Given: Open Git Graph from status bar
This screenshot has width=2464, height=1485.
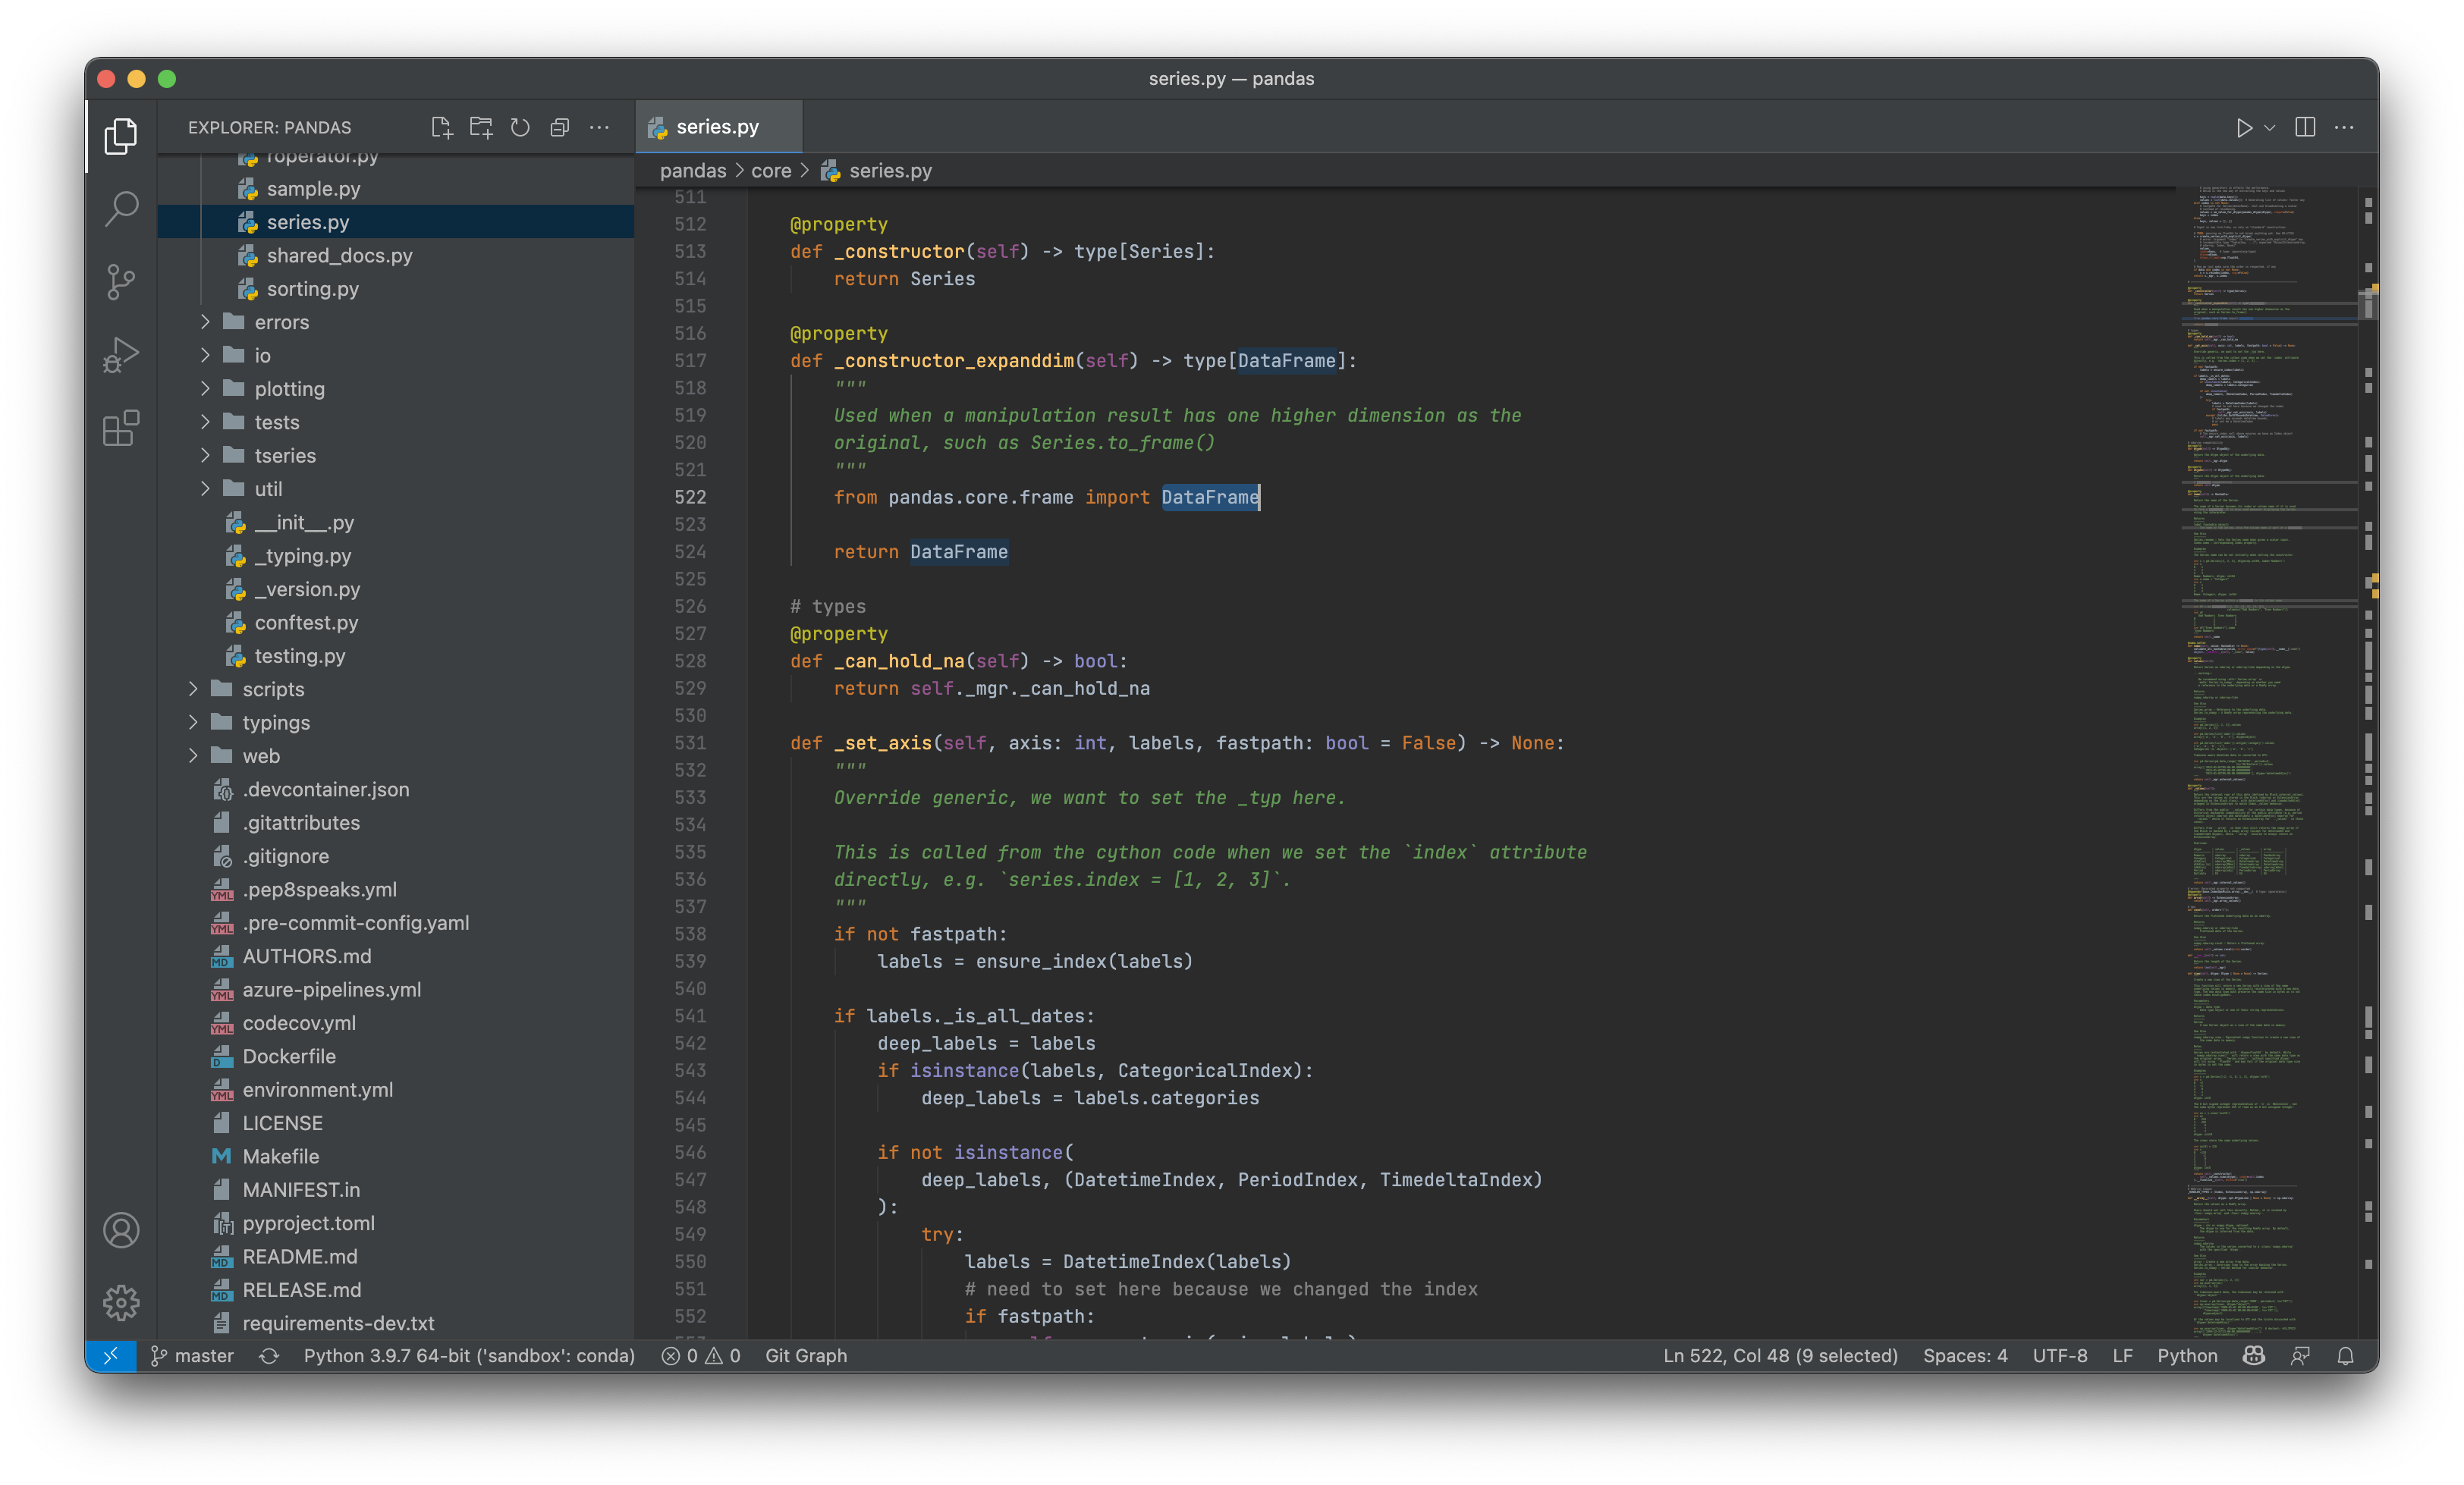Looking at the screenshot, I should pyautogui.click(x=805, y=1356).
